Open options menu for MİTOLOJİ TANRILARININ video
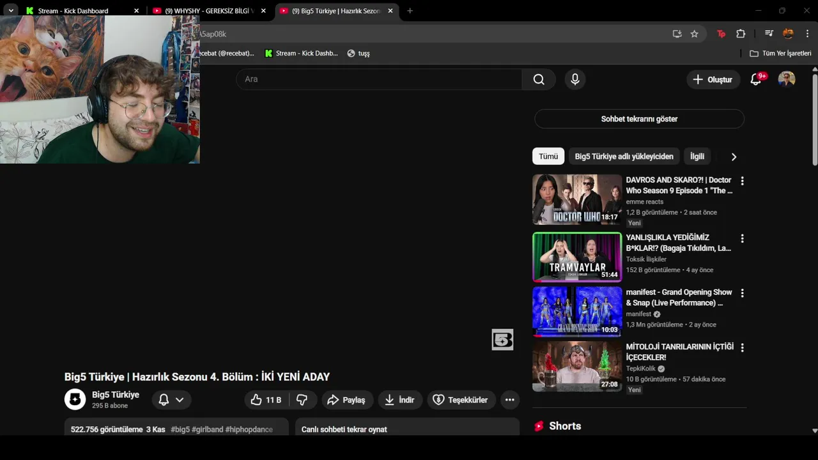This screenshot has height=460, width=818. 742,348
